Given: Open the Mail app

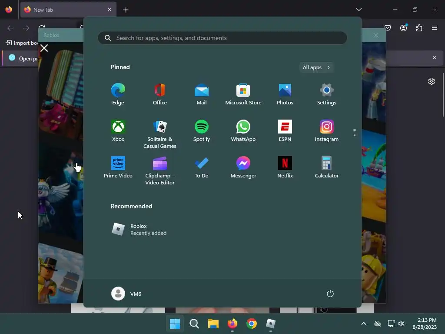Looking at the screenshot, I should click(x=202, y=94).
